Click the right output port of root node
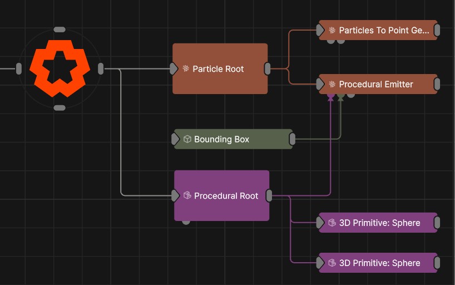Image resolution: width=455 pixels, height=285 pixels. (101, 68)
